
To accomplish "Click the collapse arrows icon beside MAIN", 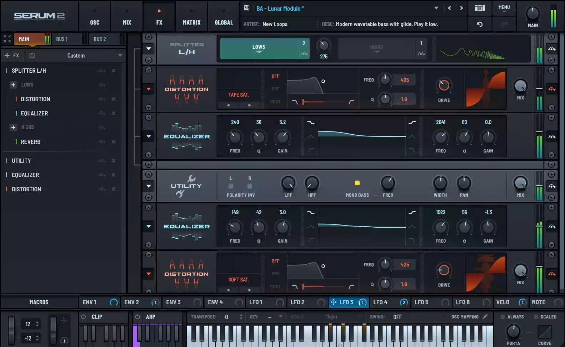I will coord(7,39).
